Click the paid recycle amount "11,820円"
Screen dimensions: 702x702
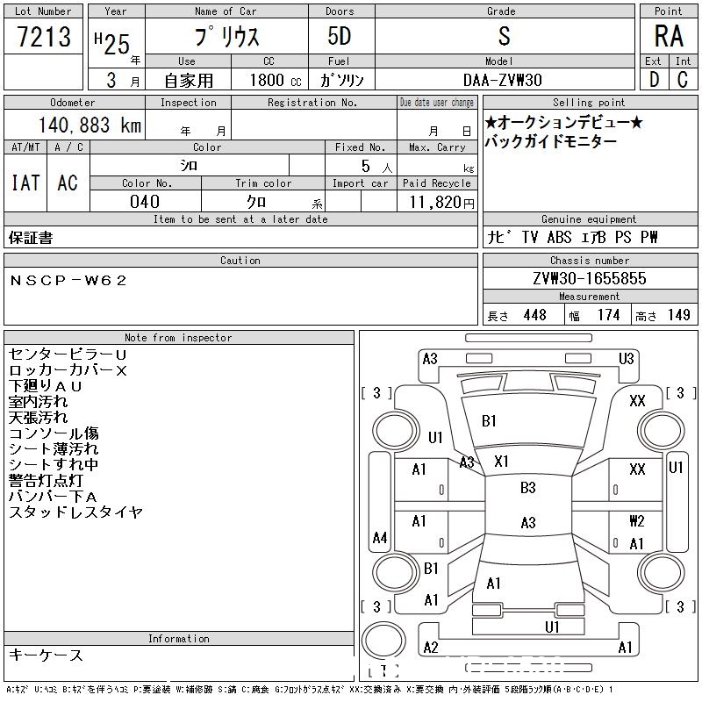[x=442, y=203]
